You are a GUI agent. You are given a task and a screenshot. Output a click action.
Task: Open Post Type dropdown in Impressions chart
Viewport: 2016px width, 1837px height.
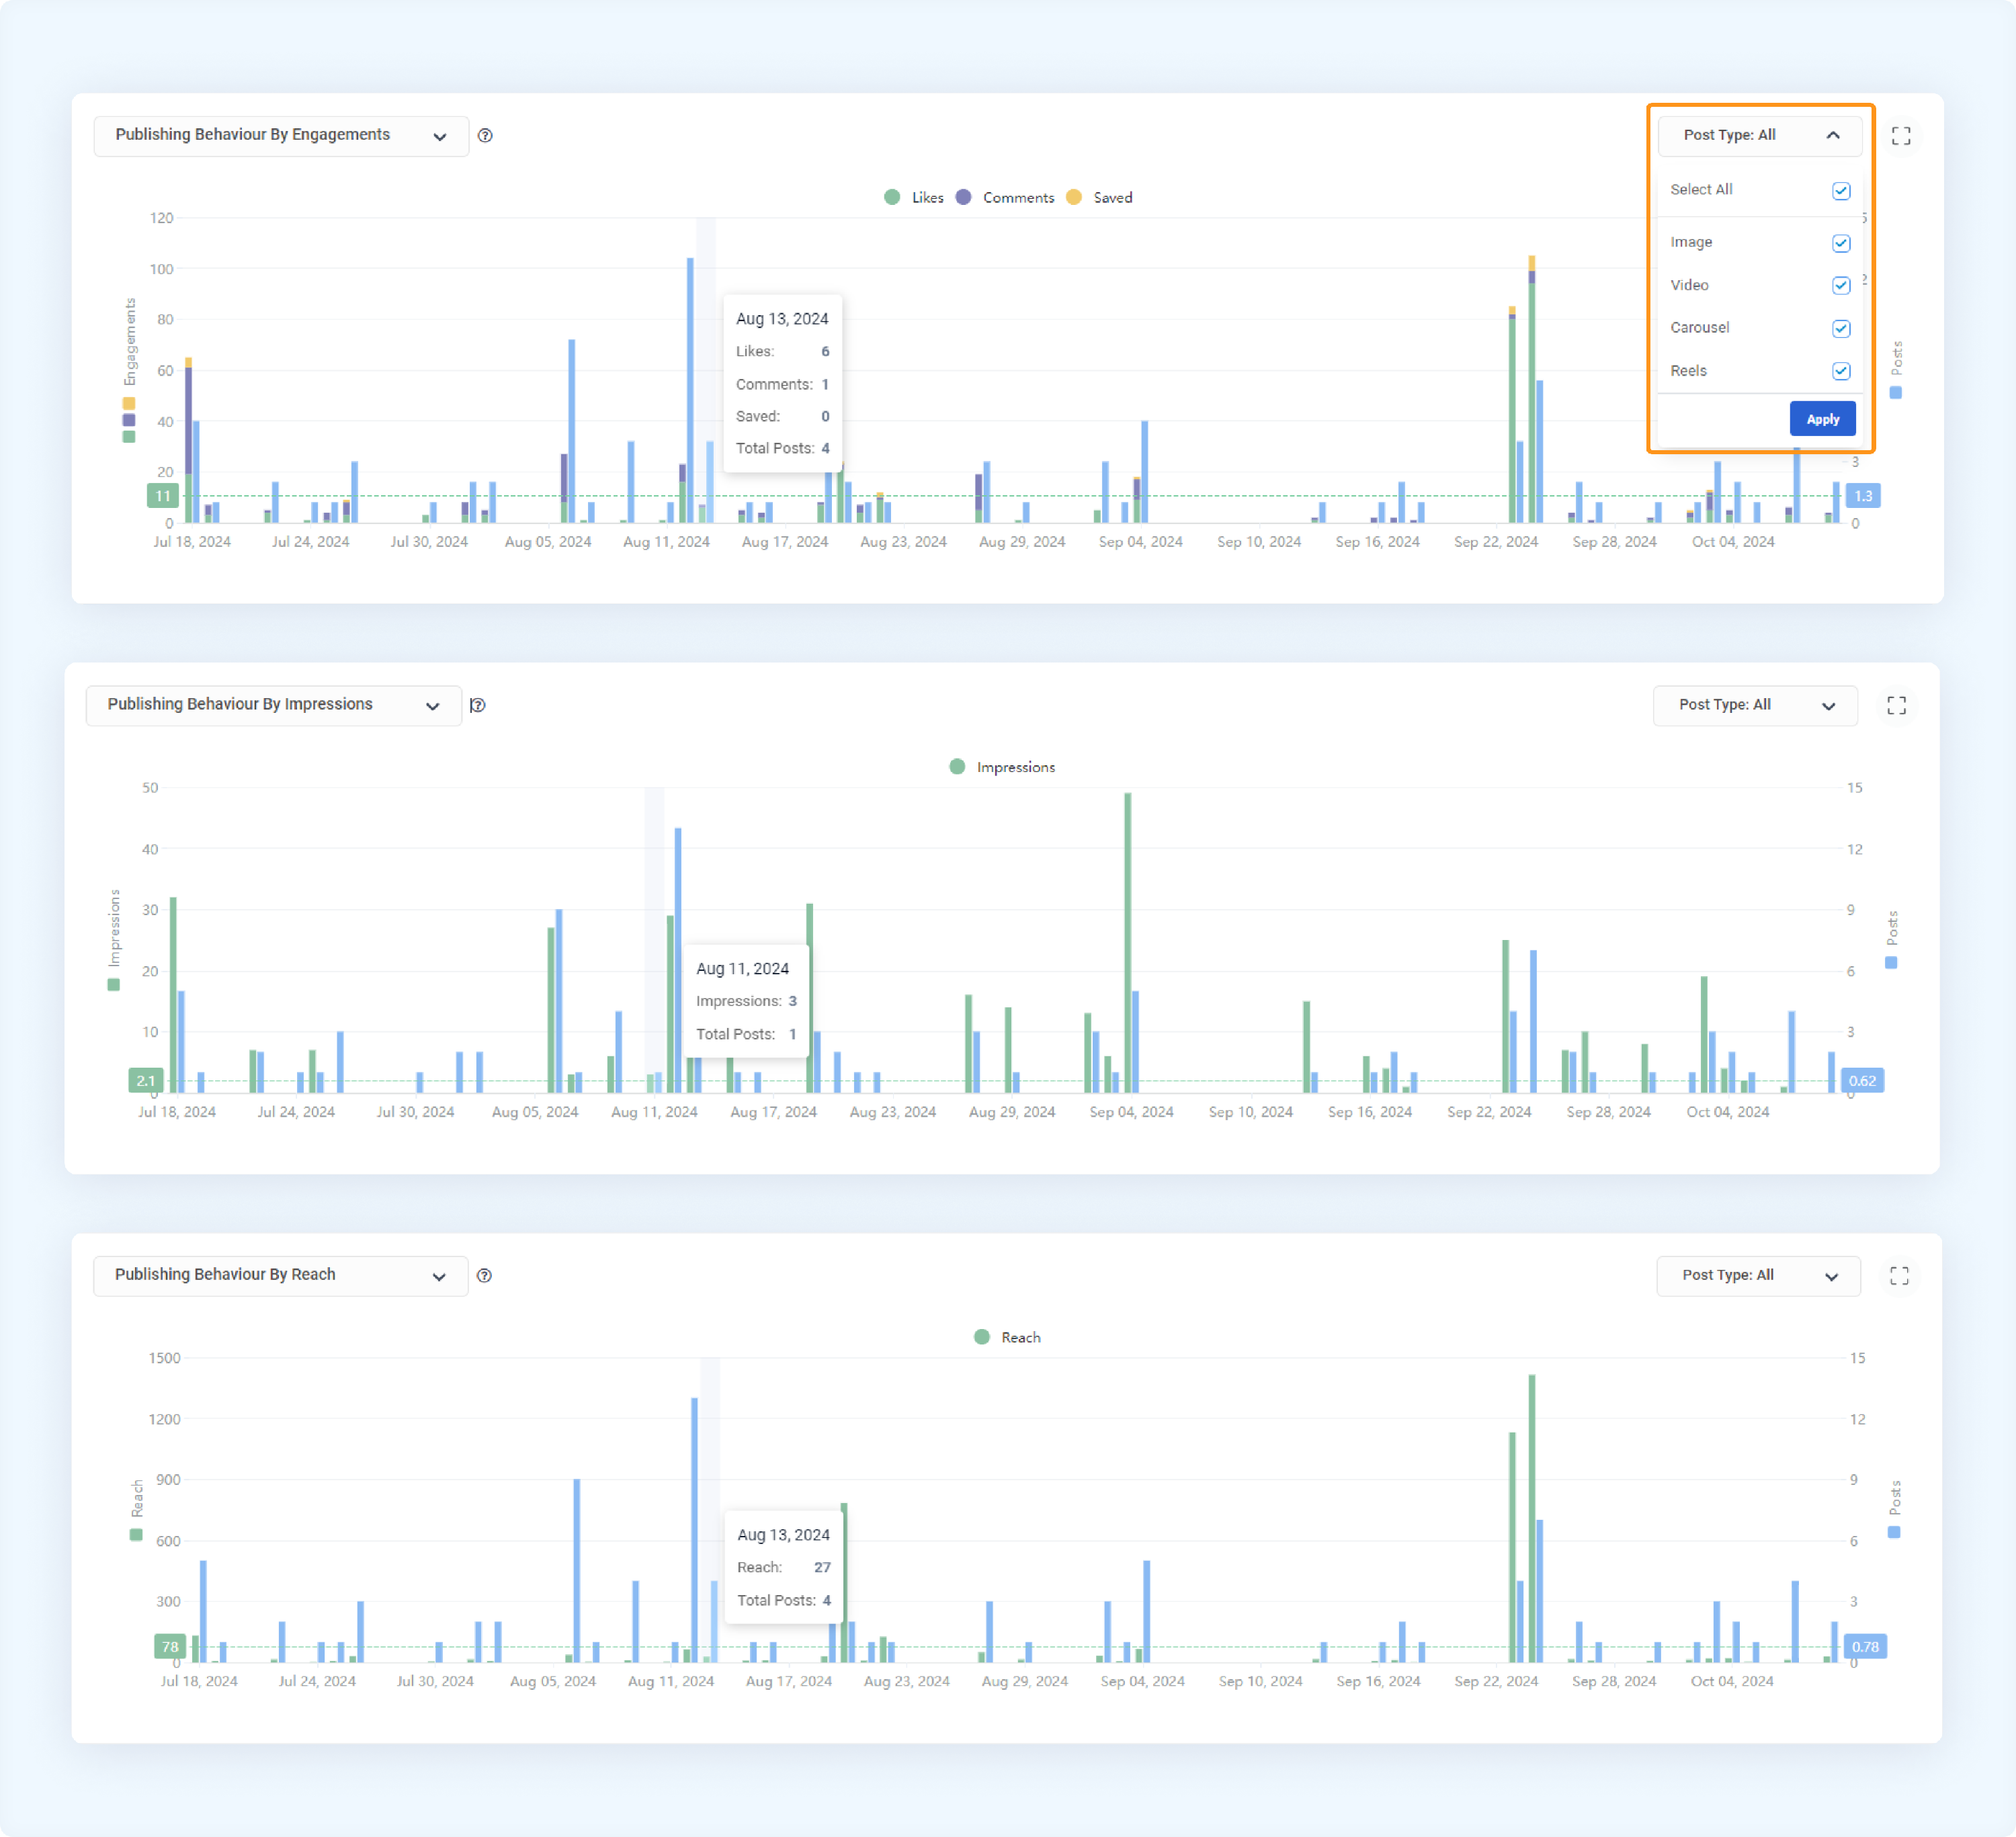point(1755,705)
